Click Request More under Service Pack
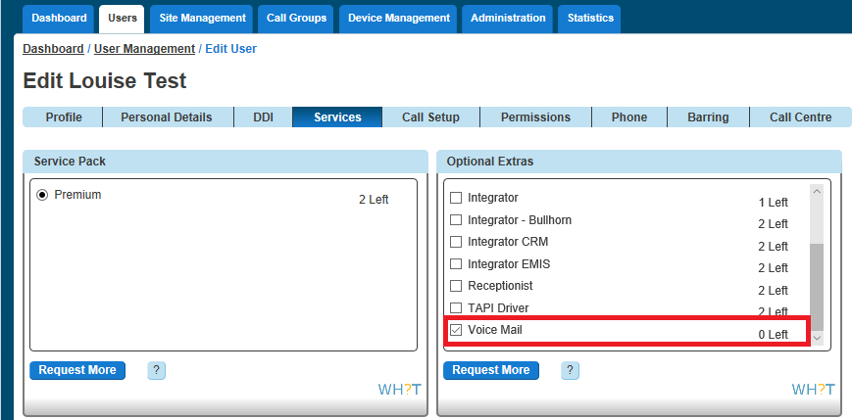 pos(77,370)
